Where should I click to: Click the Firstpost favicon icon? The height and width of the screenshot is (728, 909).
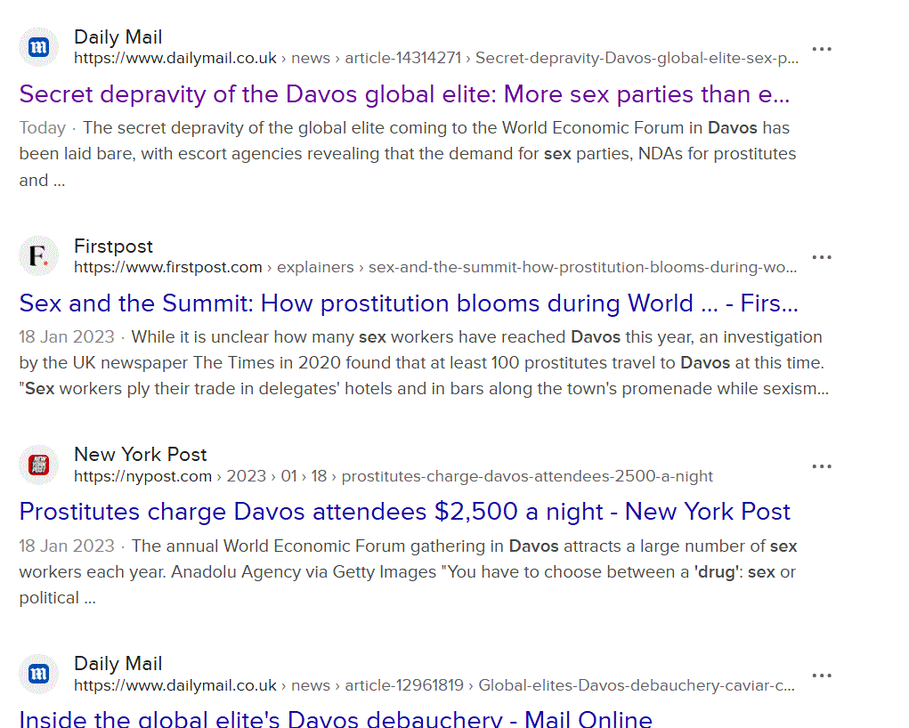pyautogui.click(x=39, y=255)
